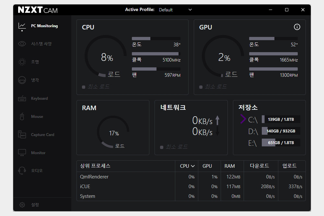
Task: Open the 설정 settings menu item
Action: point(22,205)
